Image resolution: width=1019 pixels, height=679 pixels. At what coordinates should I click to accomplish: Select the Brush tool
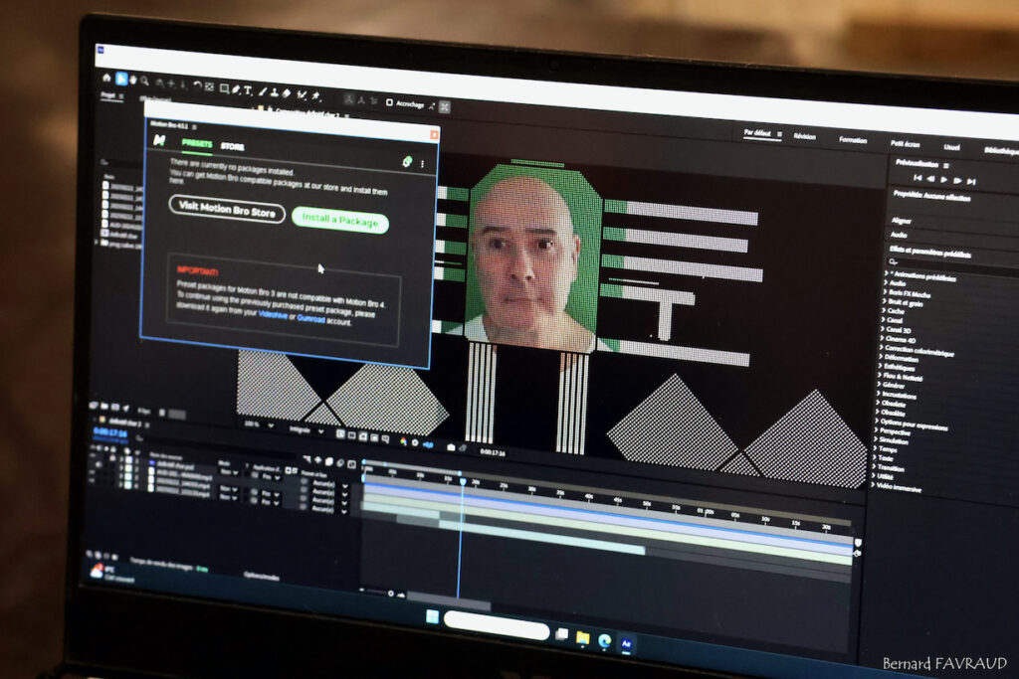(x=263, y=91)
